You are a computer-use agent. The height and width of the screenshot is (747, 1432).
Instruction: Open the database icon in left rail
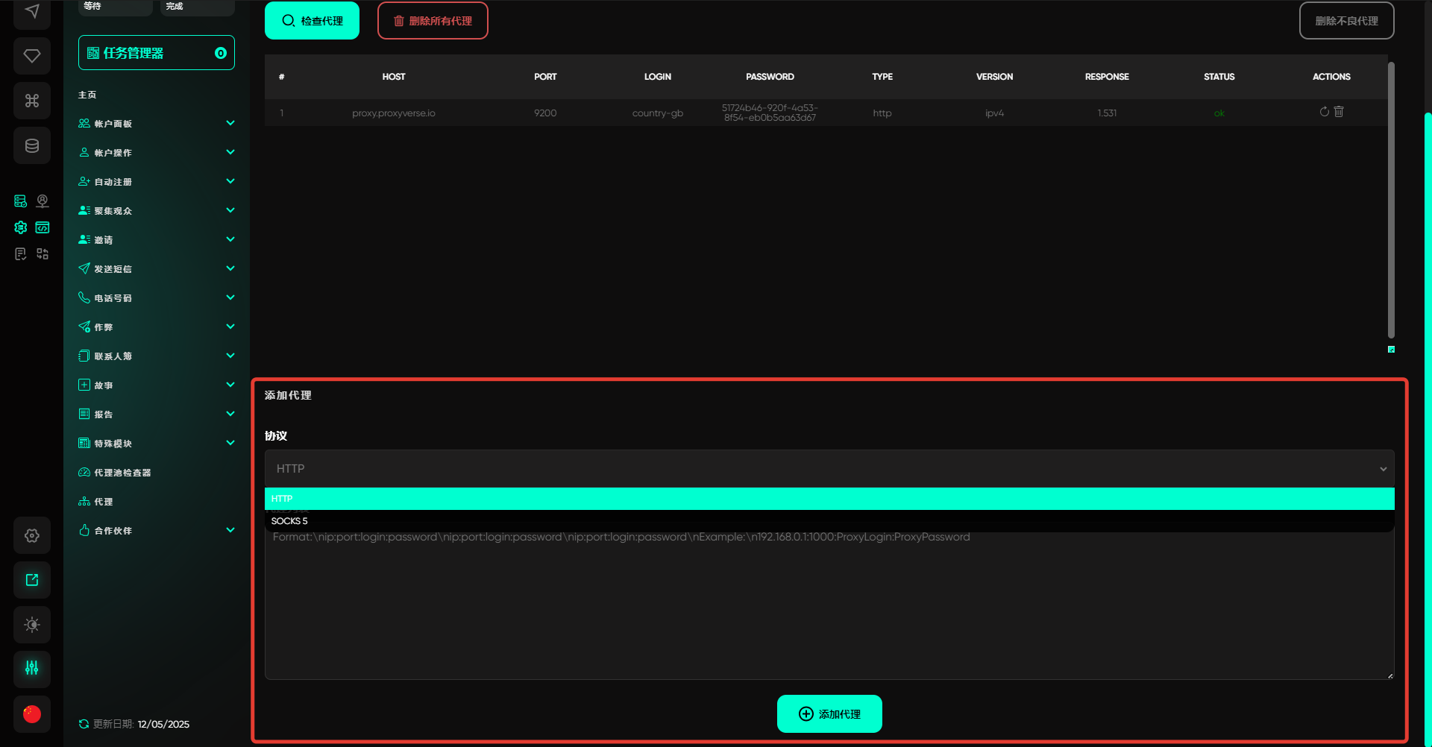[32, 145]
